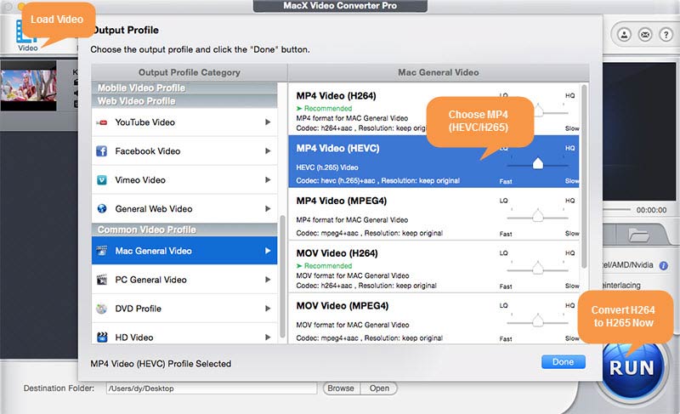Open the Web Video Profile section
This screenshot has width=680, height=414.
pos(184,101)
